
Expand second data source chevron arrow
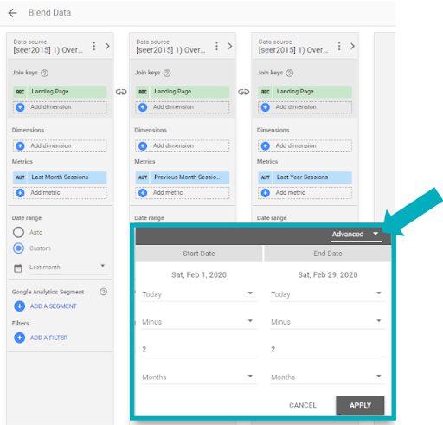coord(230,46)
